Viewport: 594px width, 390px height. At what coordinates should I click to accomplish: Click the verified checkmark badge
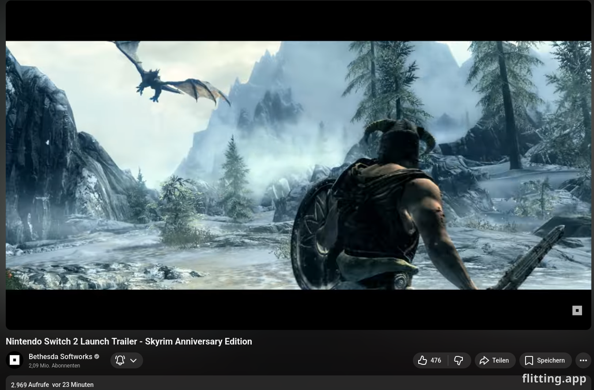coord(96,356)
